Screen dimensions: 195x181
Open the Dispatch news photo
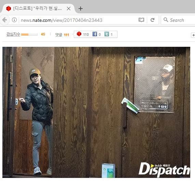96,112
